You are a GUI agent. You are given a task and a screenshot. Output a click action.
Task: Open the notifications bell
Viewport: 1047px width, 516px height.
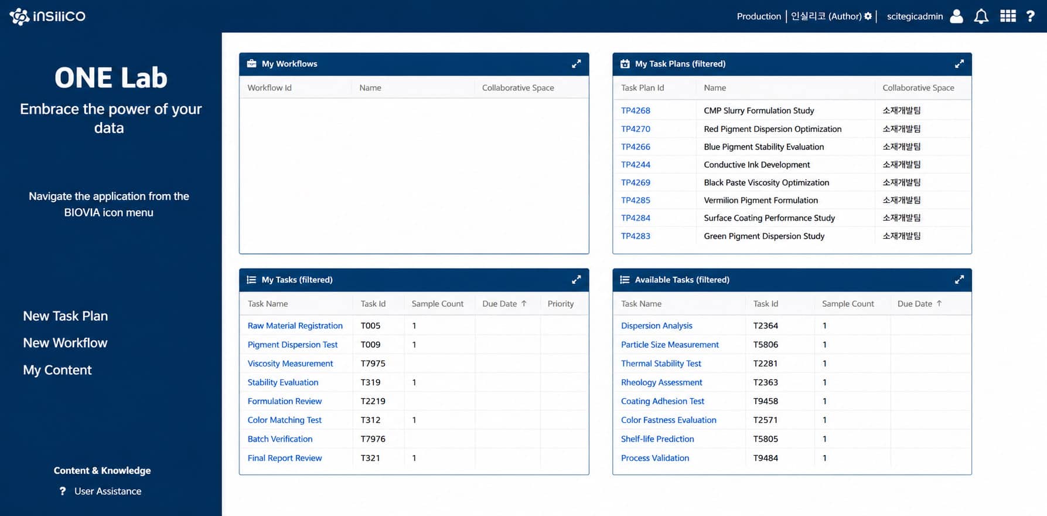pos(981,16)
